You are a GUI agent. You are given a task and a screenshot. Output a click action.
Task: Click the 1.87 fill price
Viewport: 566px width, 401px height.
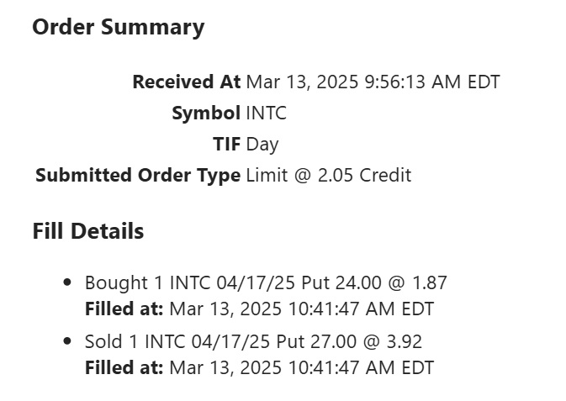pyautogui.click(x=430, y=283)
